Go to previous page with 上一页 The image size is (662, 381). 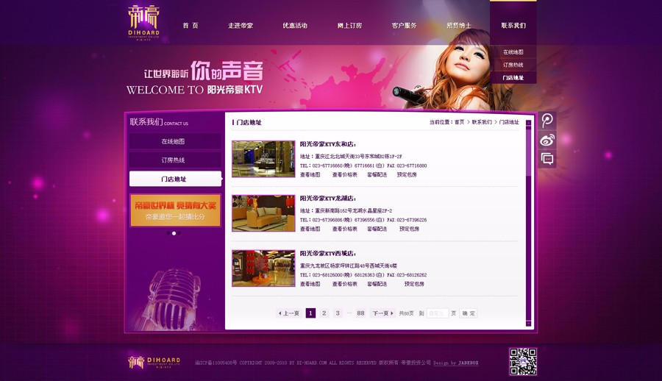point(289,313)
